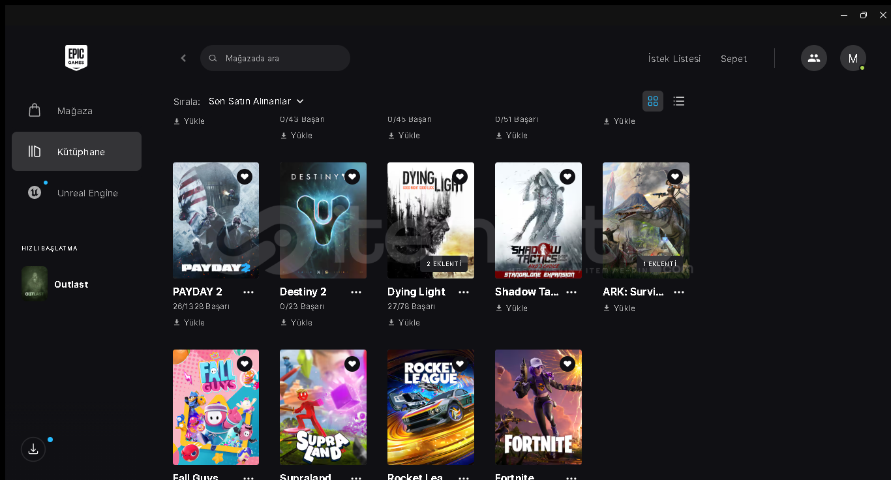Open more options for PAYDAY 2
891x480 pixels.
tap(249, 292)
